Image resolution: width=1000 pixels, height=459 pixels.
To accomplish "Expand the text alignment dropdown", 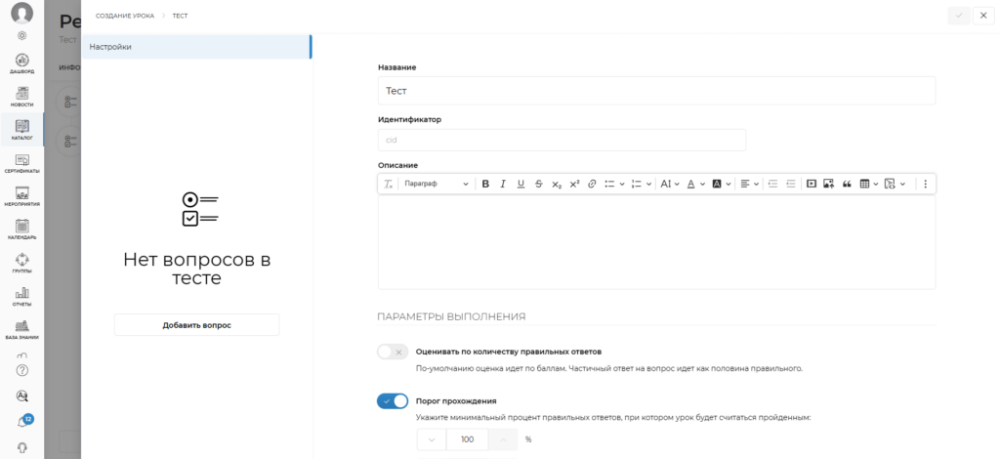I will click(x=749, y=184).
